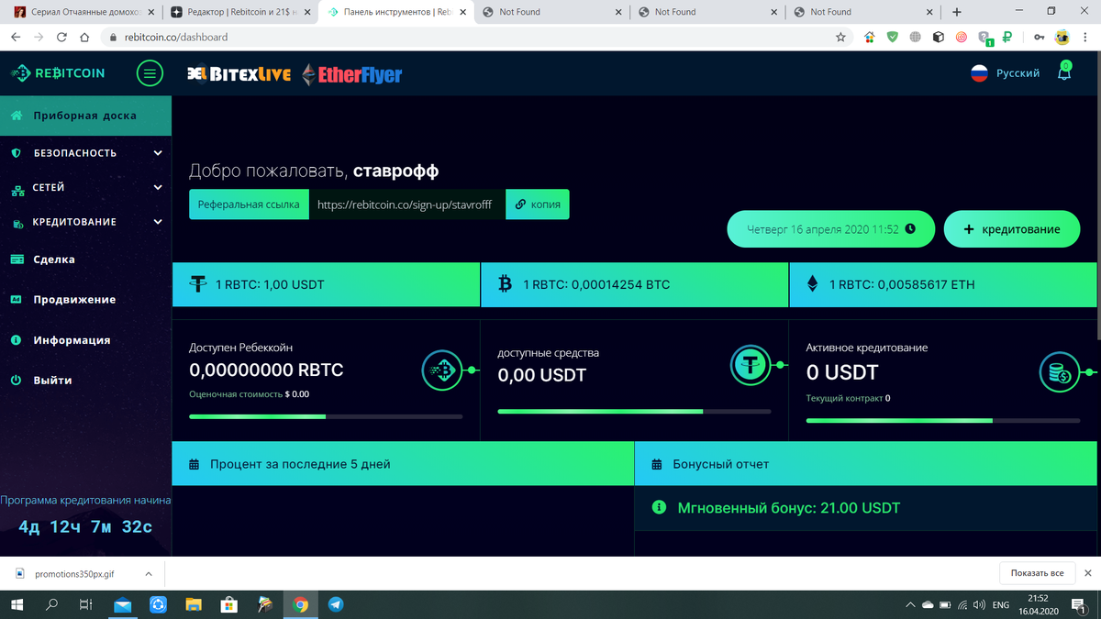Expand the КРЕДИТОВАНИЕ sidebar section

pos(85,222)
